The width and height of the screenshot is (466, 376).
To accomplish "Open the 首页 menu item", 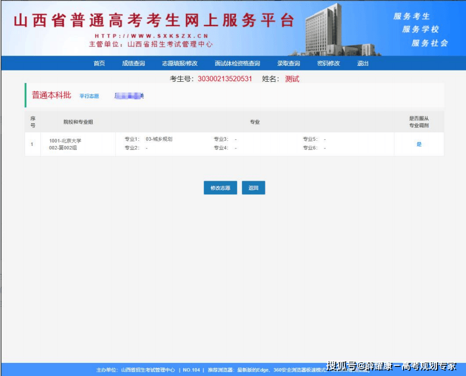I will tap(99, 63).
